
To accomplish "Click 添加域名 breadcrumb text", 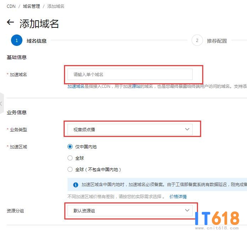I will pos(56,6).
